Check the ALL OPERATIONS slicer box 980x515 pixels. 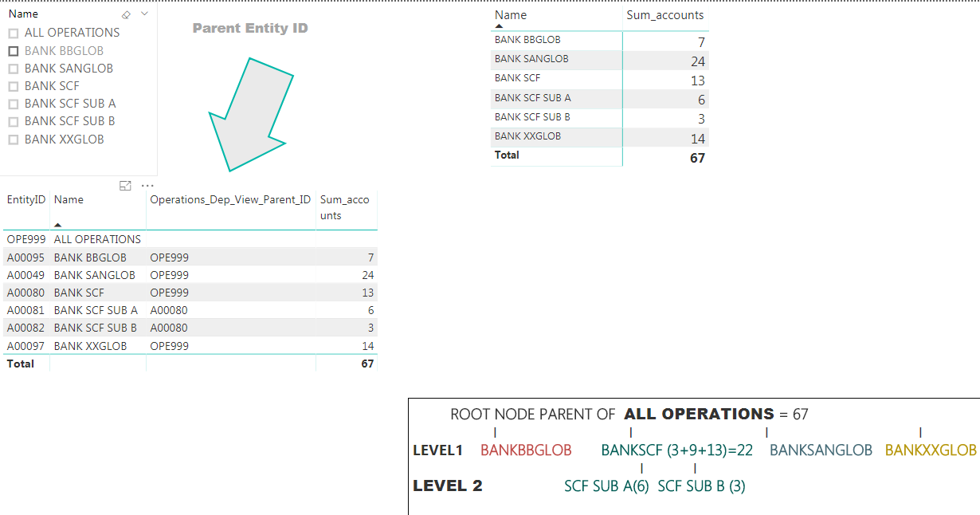[13, 33]
